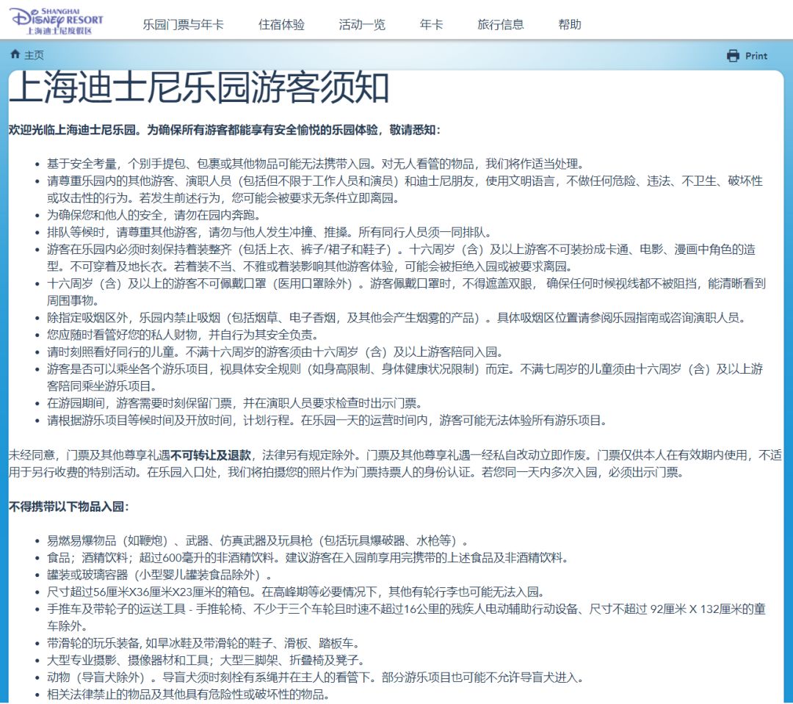The width and height of the screenshot is (793, 704).
Task: Click the bullet about 不可佩戴口罩
Action: coord(406,292)
